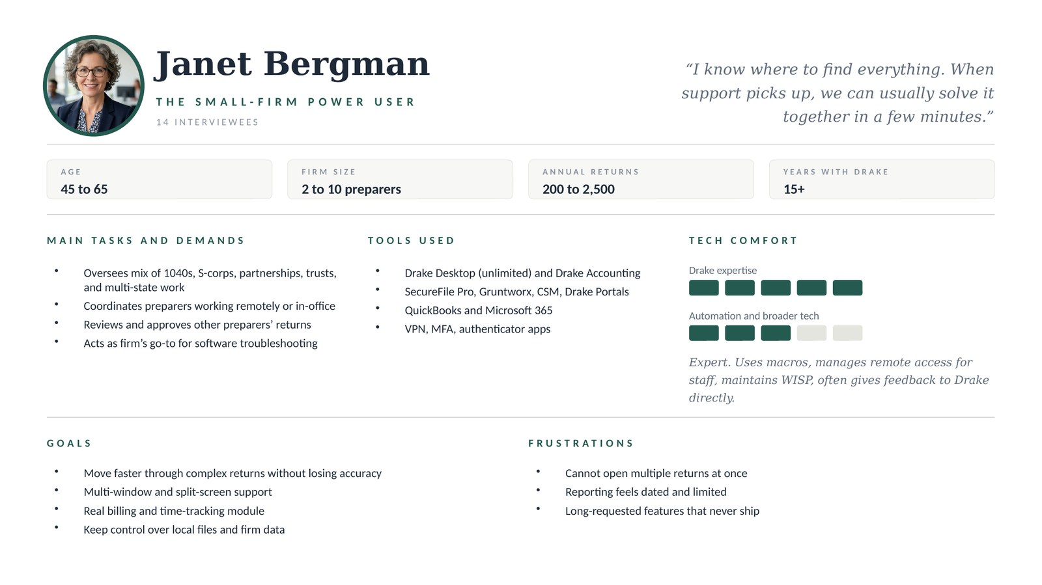Click the Small-Firm Power User subtitle
This screenshot has width=1042, height=585.
click(285, 102)
